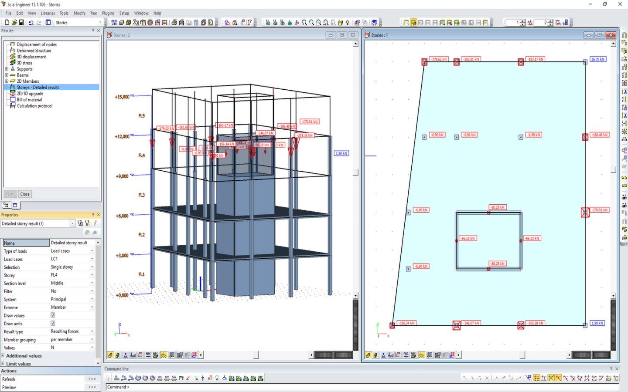This screenshot has width=628, height=392.
Task: Open the Load cases LC1 dropdown
Action: click(92, 259)
